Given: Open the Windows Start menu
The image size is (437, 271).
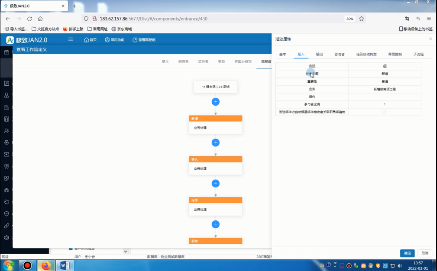Looking at the screenshot, I should [9, 265].
